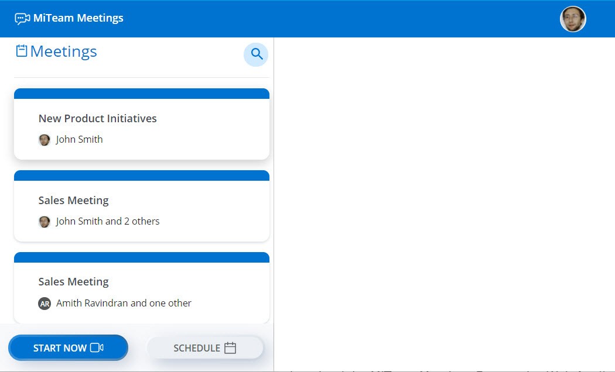Screen dimensions: 615x372
Task: Open Sales Meeting with Amith Ravindran
Action: (x=73, y=282)
